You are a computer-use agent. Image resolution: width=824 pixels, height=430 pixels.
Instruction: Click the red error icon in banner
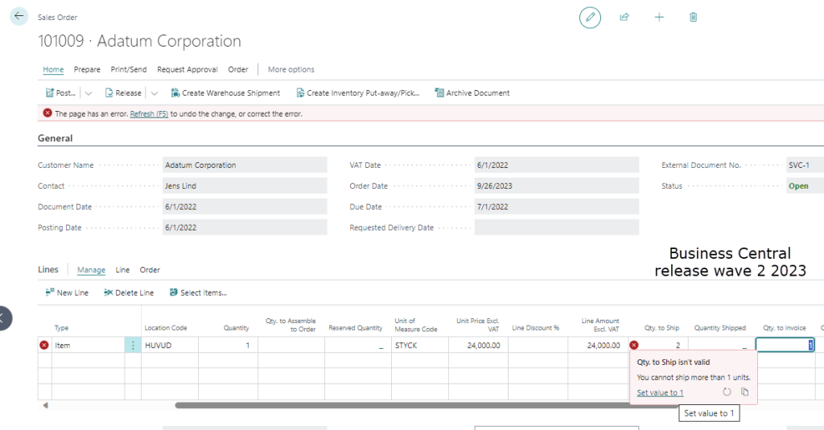47,113
